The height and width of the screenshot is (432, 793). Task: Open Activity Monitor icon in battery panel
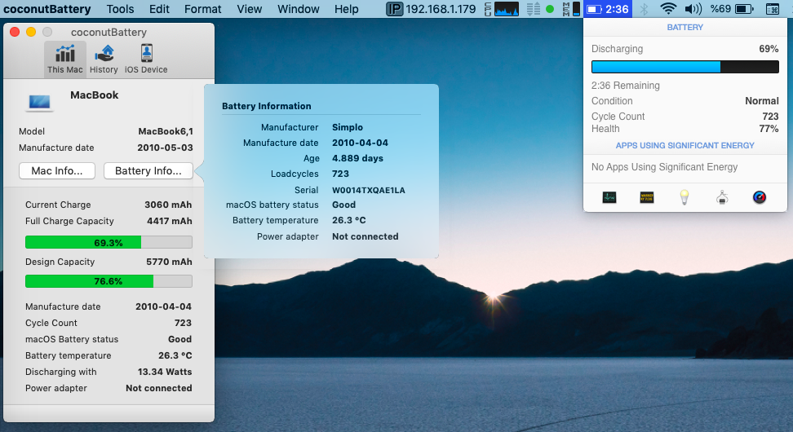609,197
